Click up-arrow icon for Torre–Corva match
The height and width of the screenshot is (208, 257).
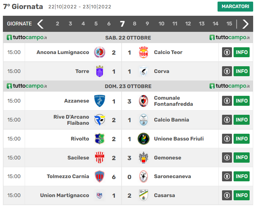click(x=227, y=71)
